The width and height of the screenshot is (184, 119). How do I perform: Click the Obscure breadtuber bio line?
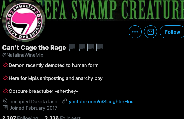[40, 91]
